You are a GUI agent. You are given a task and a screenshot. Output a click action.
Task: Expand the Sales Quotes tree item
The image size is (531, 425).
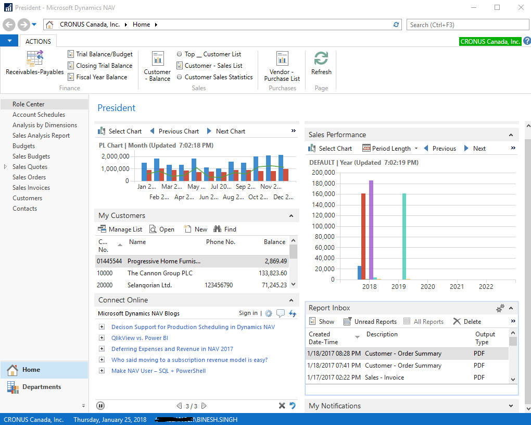[6, 166]
